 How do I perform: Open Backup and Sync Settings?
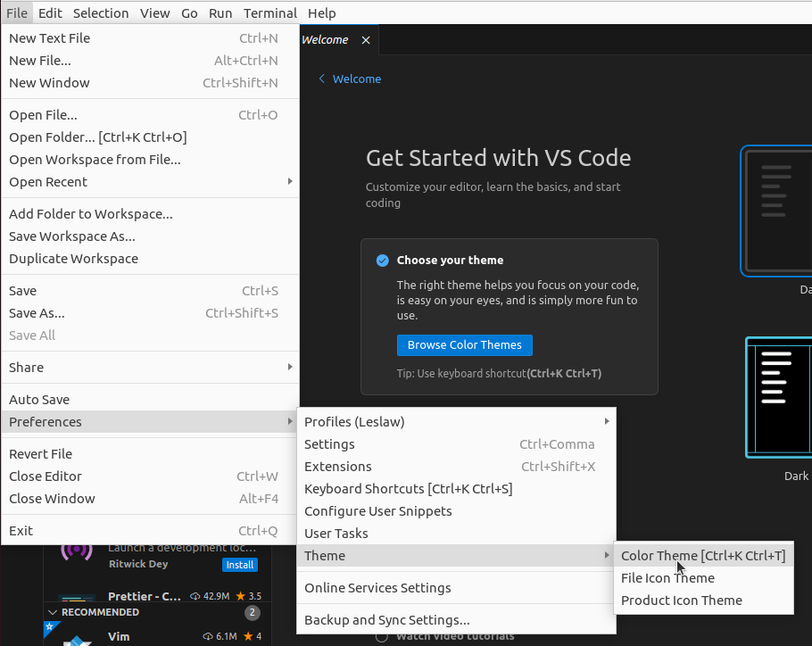pos(456,619)
